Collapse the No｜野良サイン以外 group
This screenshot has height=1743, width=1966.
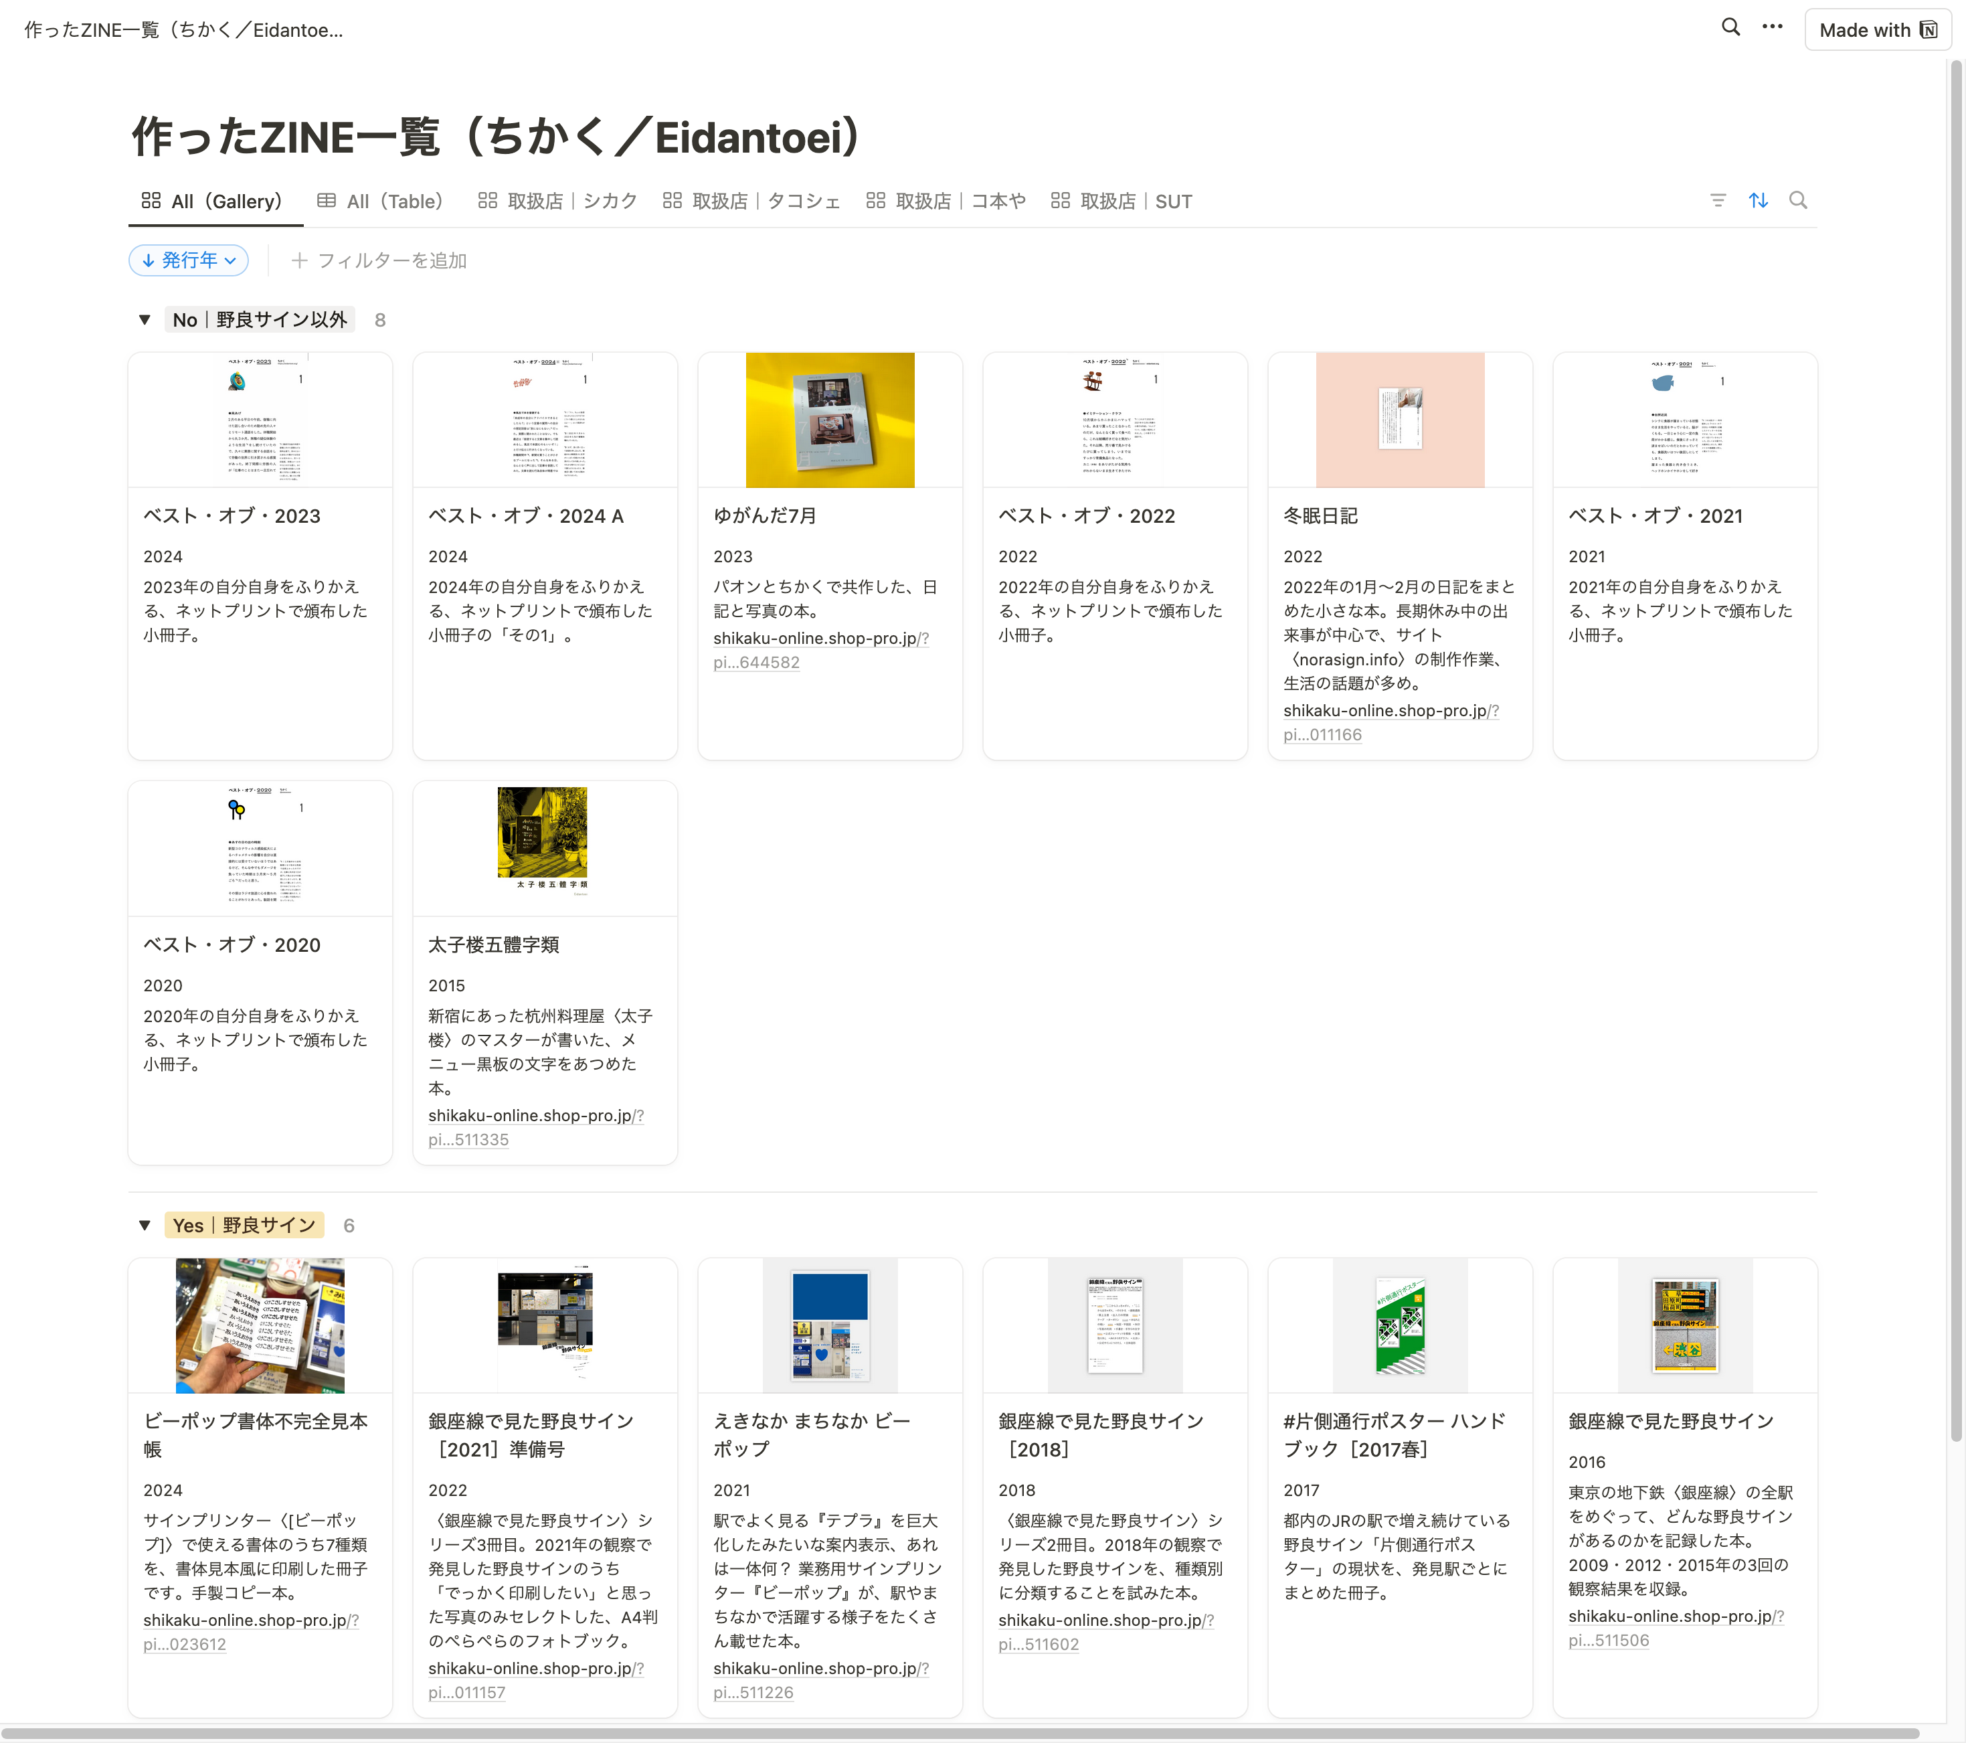145,319
